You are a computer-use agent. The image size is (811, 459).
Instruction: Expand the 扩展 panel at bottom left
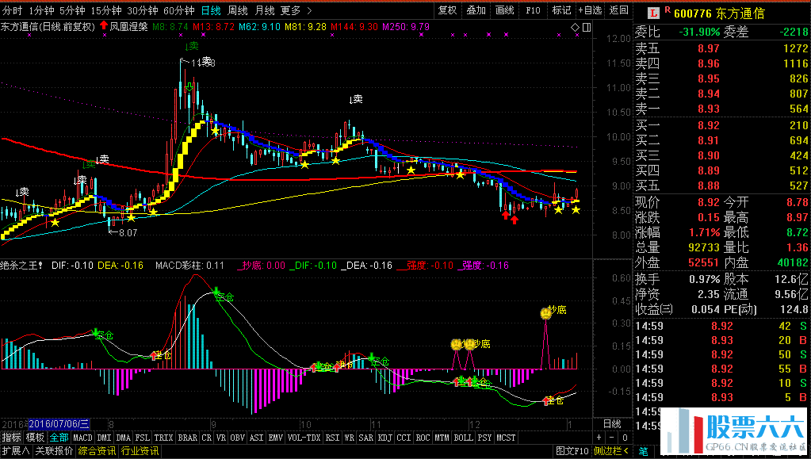coord(16,451)
